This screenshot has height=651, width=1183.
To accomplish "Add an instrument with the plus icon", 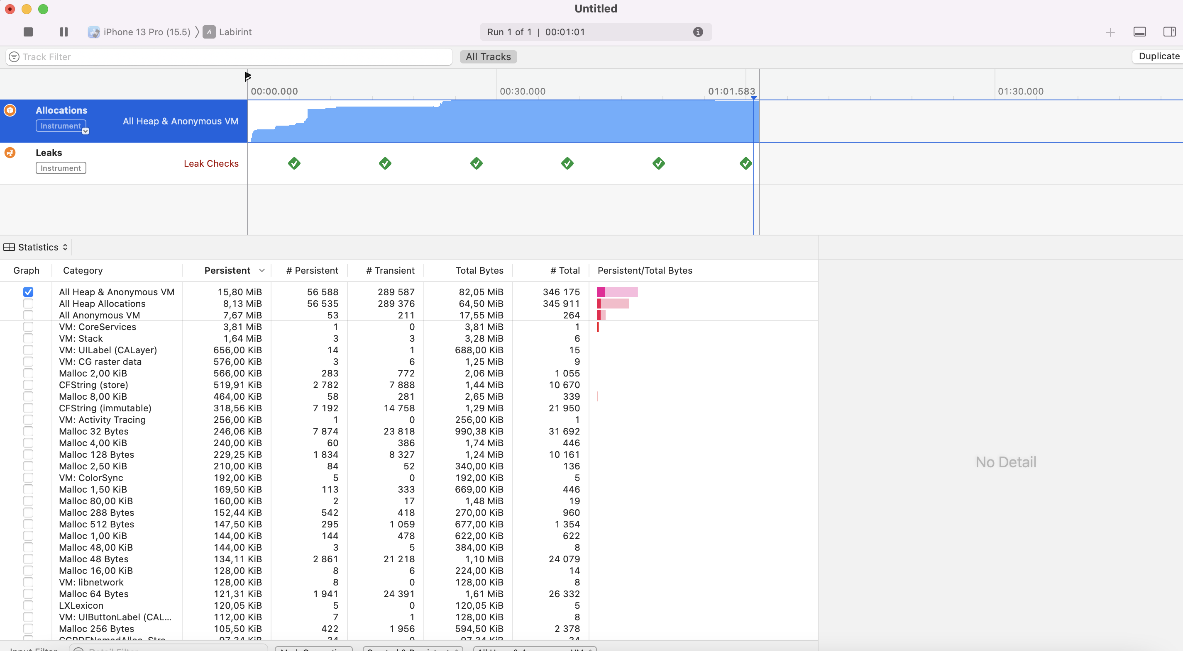I will pyautogui.click(x=1110, y=32).
